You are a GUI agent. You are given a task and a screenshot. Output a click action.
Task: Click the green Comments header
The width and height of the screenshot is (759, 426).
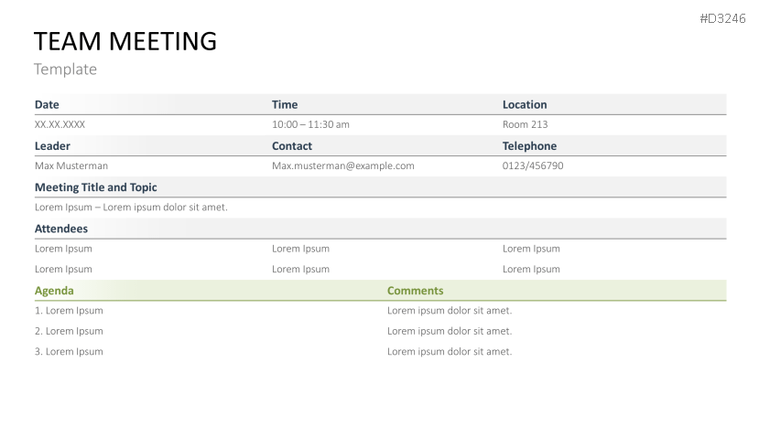(x=415, y=290)
